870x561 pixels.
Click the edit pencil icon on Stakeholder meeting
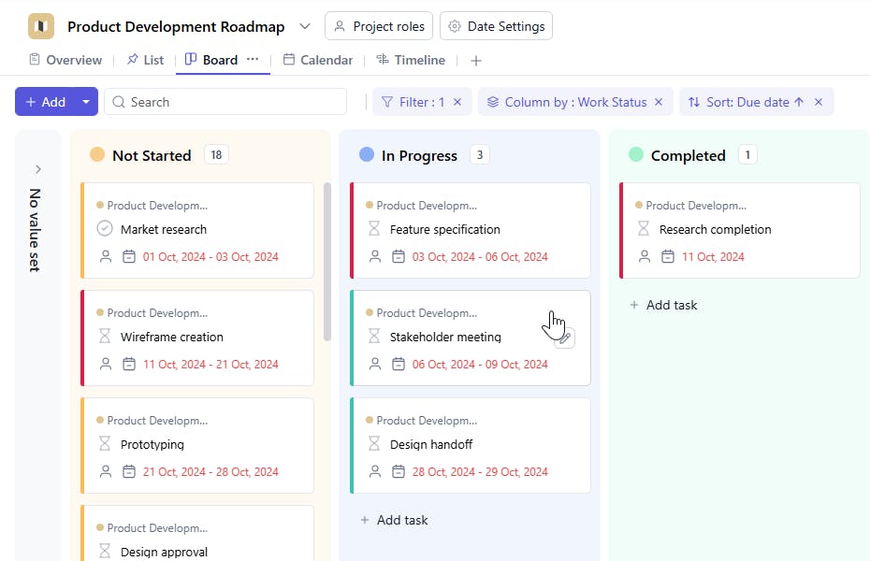click(x=564, y=339)
